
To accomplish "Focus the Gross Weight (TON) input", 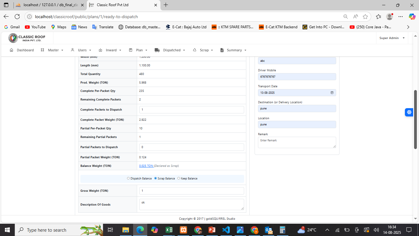I will point(192,191).
